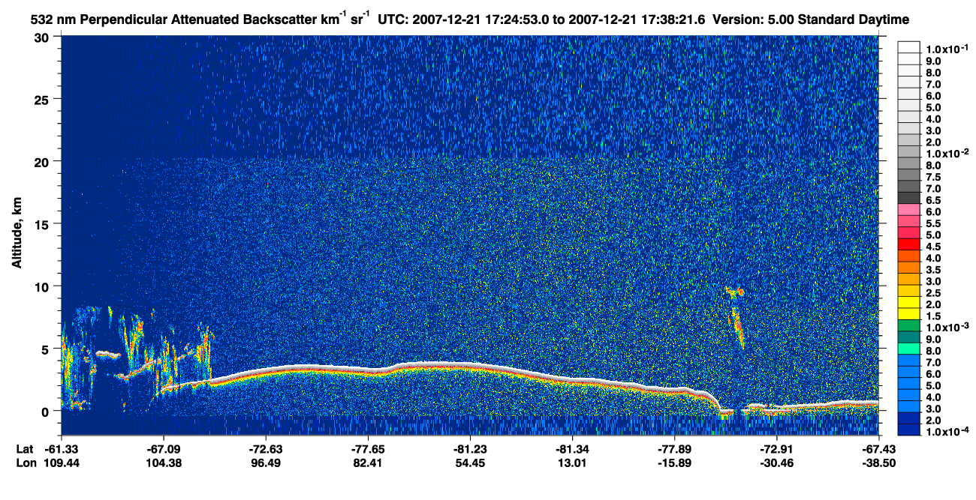Click the yellow 2.0 colorbar swatch
This screenshot has height=500, width=976.
pos(908,302)
